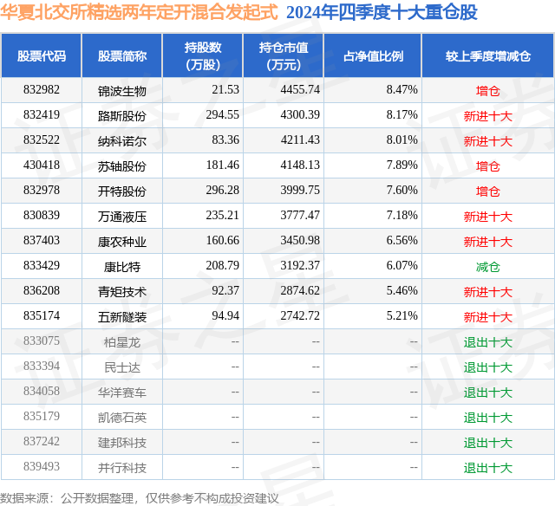
Task: Click market value 3777.47
Action: [x=300, y=216]
